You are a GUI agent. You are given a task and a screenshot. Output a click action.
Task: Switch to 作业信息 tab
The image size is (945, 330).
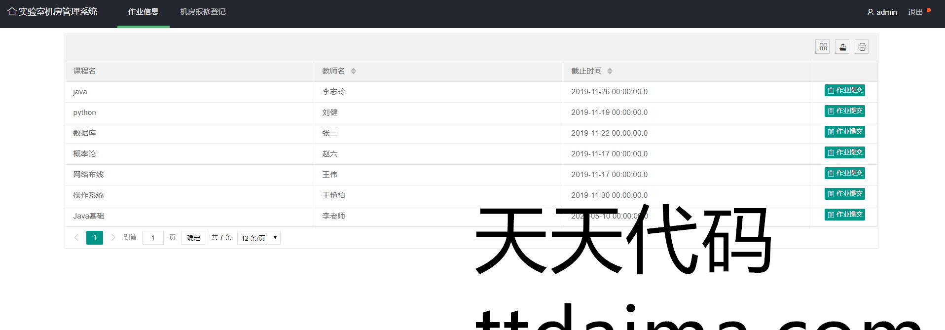coord(143,12)
